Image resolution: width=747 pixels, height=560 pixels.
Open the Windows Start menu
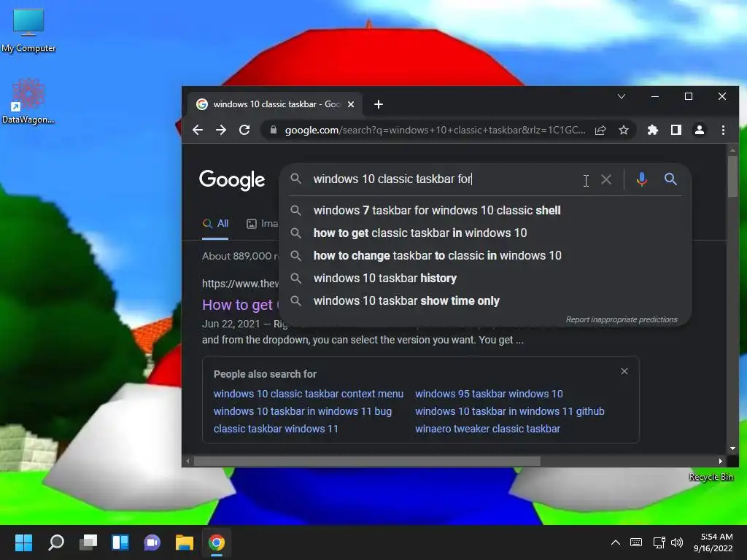point(24,542)
